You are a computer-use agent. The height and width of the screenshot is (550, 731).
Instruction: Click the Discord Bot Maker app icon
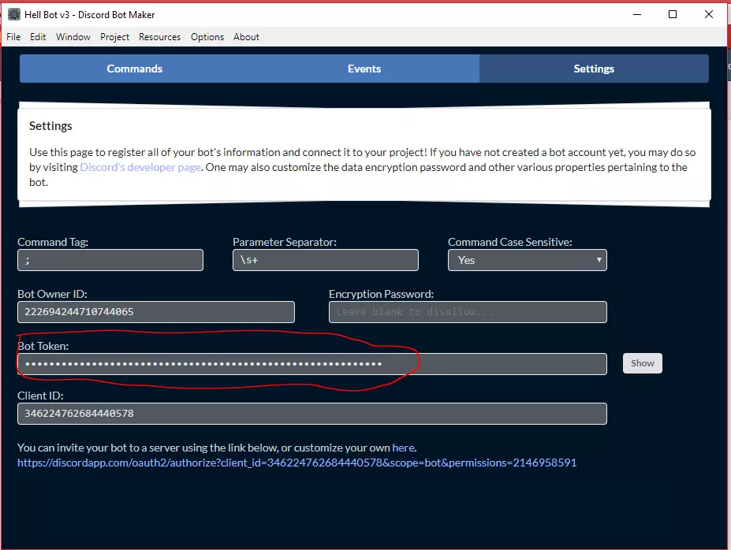(x=14, y=14)
